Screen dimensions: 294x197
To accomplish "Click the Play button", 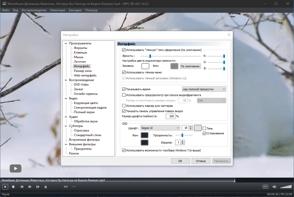I will (5, 187).
